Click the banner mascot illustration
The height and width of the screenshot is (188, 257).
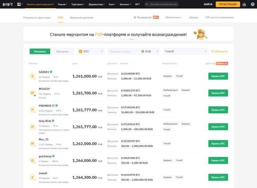(200, 34)
